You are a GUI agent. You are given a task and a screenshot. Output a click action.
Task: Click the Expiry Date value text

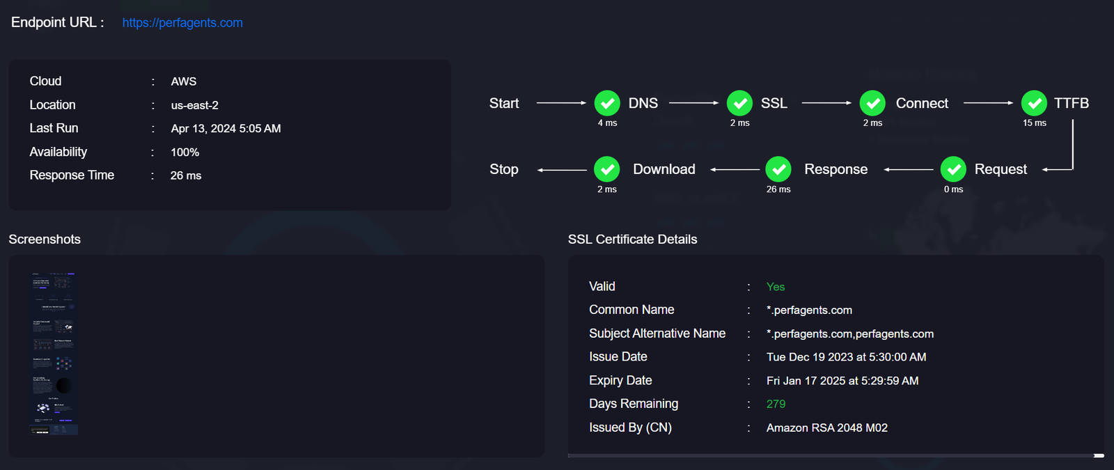842,381
